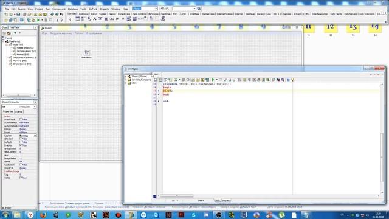Expand the Uses node in code explorer
389x219 pixels.
[x=126, y=83]
